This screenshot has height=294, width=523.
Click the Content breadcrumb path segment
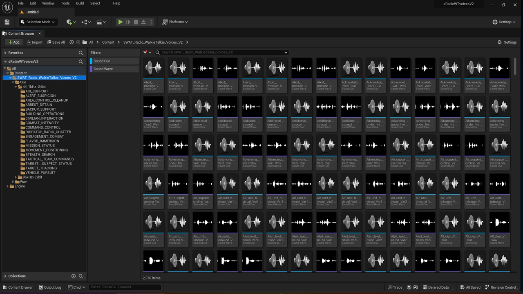click(108, 42)
